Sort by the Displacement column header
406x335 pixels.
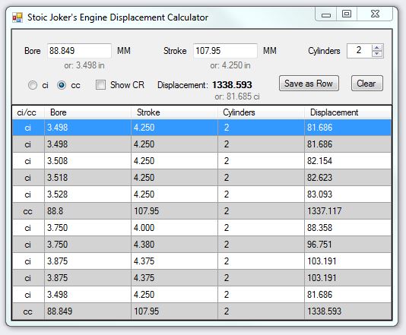(347, 112)
